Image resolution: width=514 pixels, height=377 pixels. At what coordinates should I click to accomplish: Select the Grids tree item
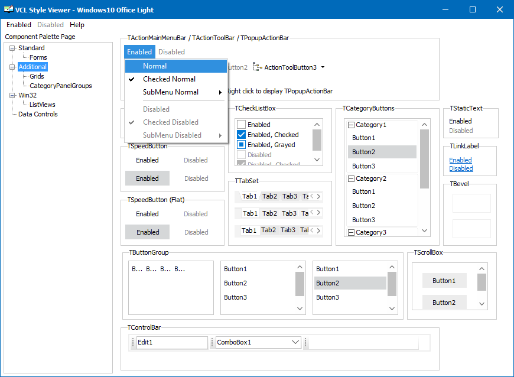[x=37, y=76]
